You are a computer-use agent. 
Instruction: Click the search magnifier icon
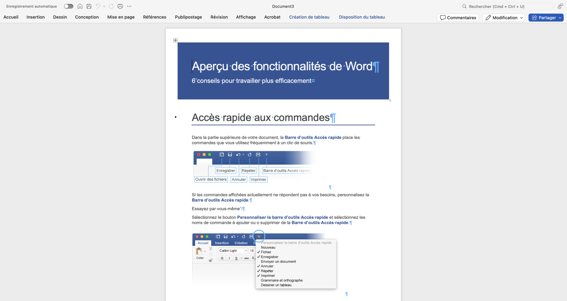pos(465,6)
